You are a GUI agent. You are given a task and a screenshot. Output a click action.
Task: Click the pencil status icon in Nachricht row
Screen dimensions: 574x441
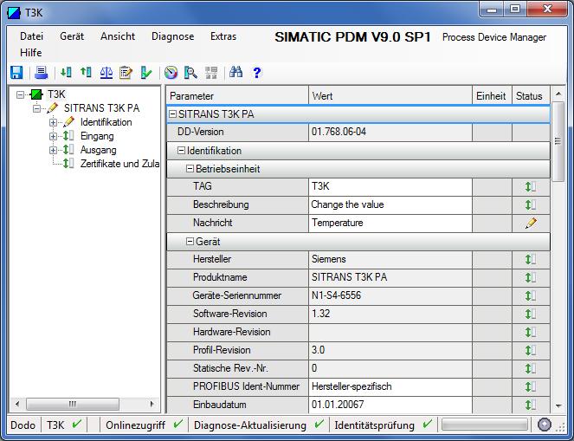[531, 223]
